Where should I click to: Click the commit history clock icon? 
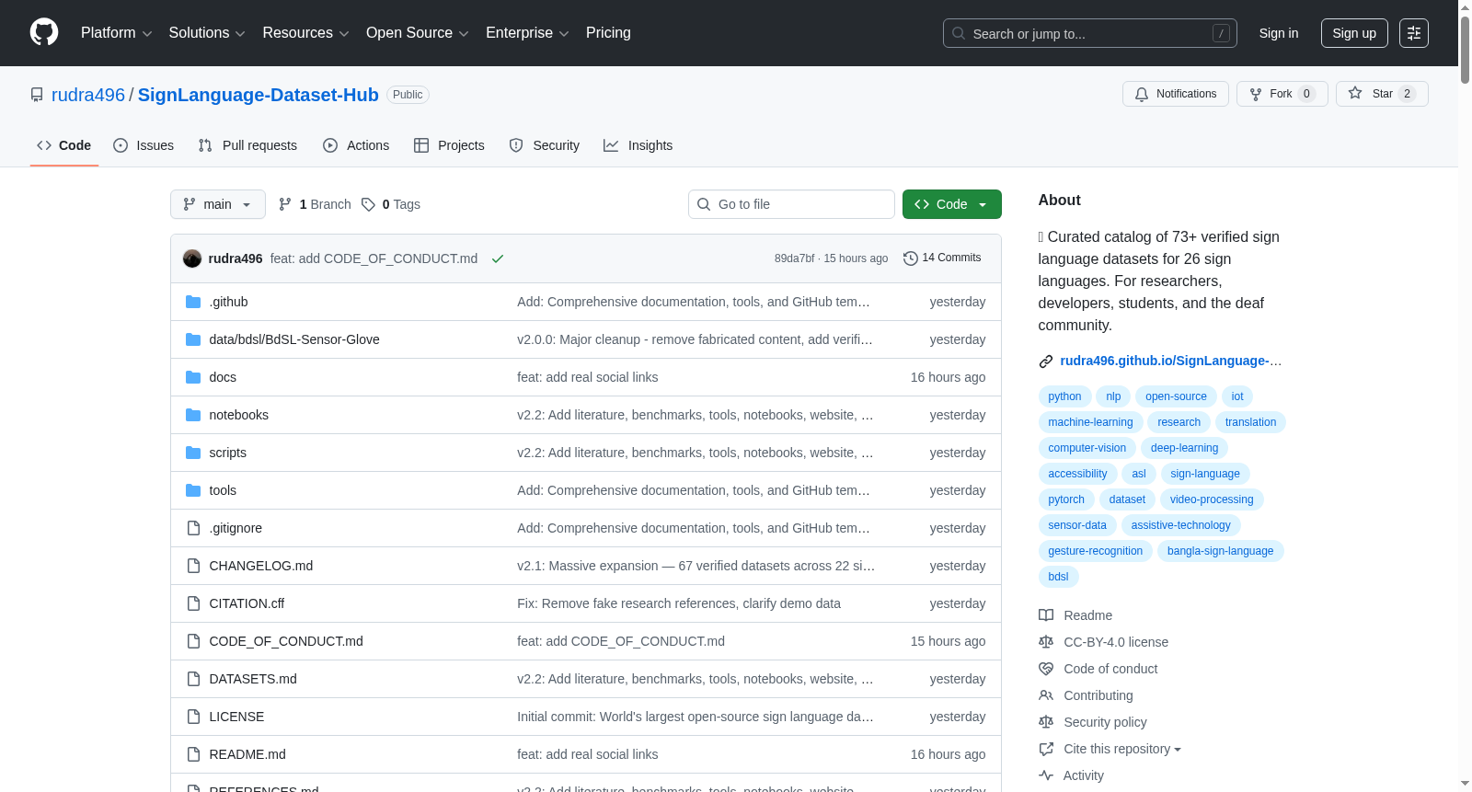point(911,258)
